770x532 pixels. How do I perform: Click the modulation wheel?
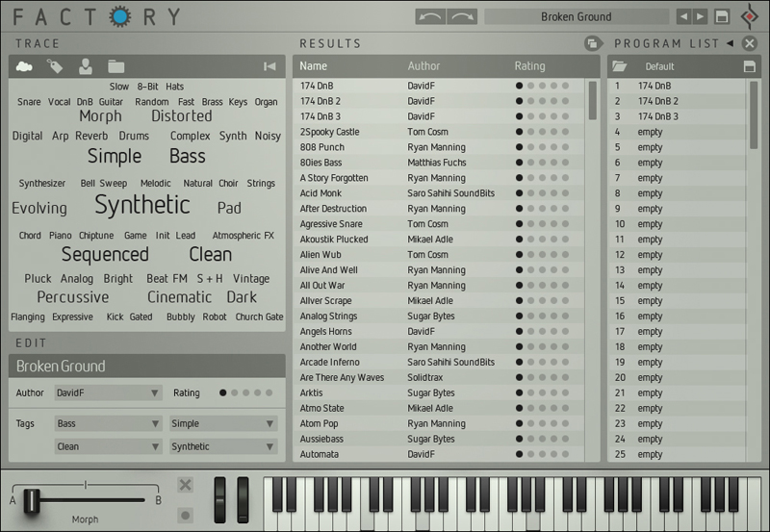pyautogui.click(x=243, y=500)
